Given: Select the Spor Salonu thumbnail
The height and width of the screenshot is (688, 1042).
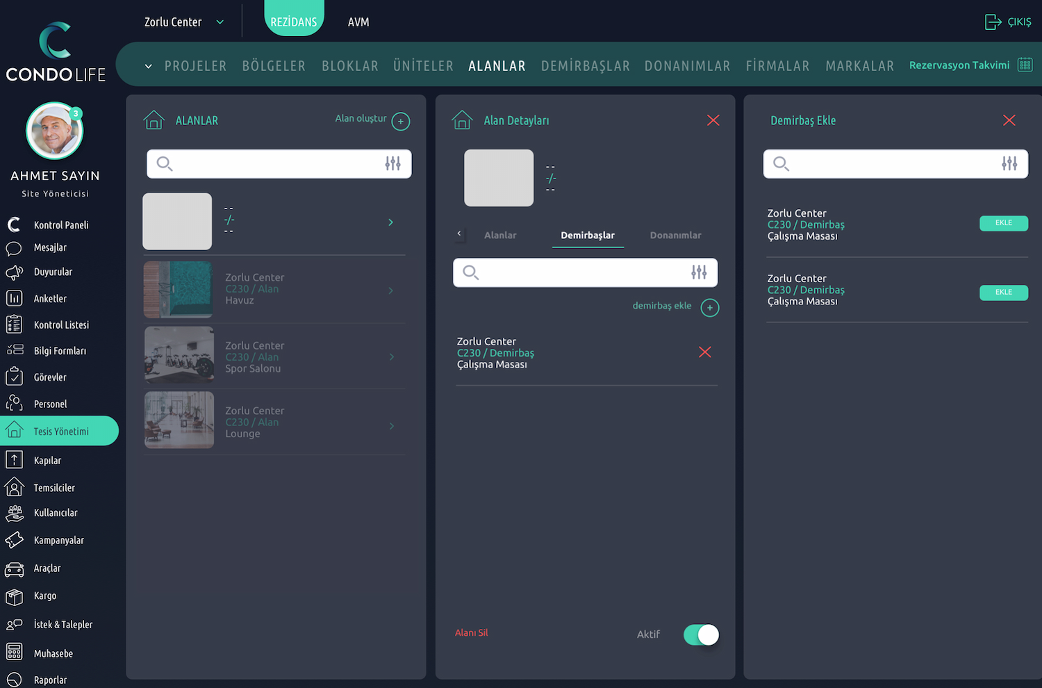Looking at the screenshot, I should coord(179,355).
